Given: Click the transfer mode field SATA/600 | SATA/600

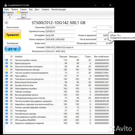Looking at the screenshot, I should (x=60, y=39).
